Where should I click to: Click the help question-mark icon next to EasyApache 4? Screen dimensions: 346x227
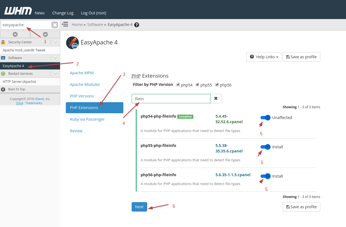pyautogui.click(x=136, y=25)
